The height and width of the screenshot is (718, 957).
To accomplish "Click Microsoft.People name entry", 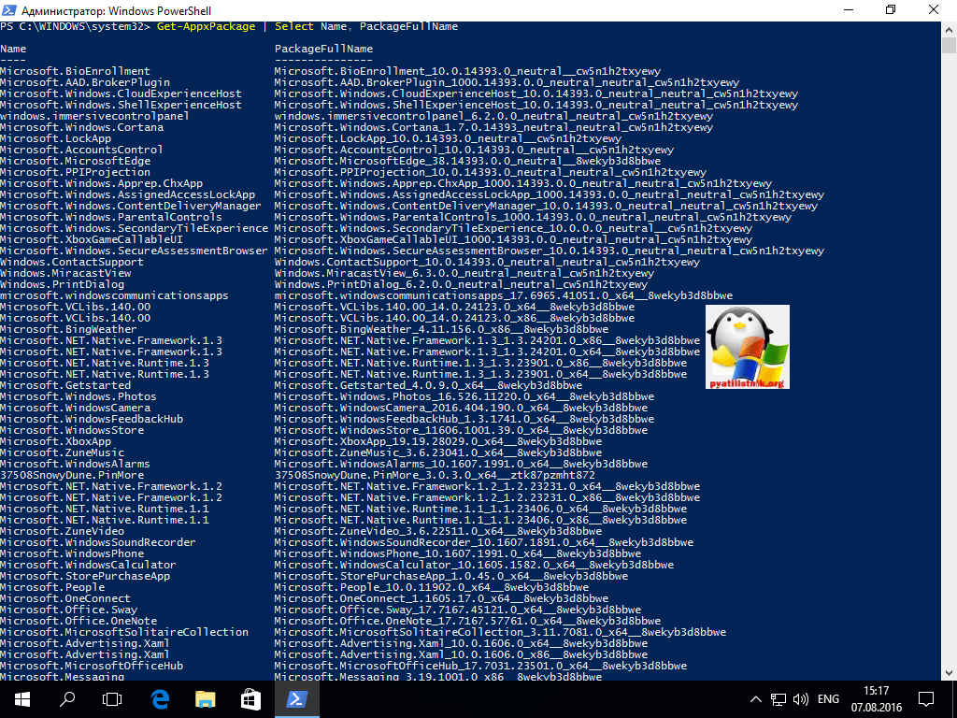I will coord(52,587).
